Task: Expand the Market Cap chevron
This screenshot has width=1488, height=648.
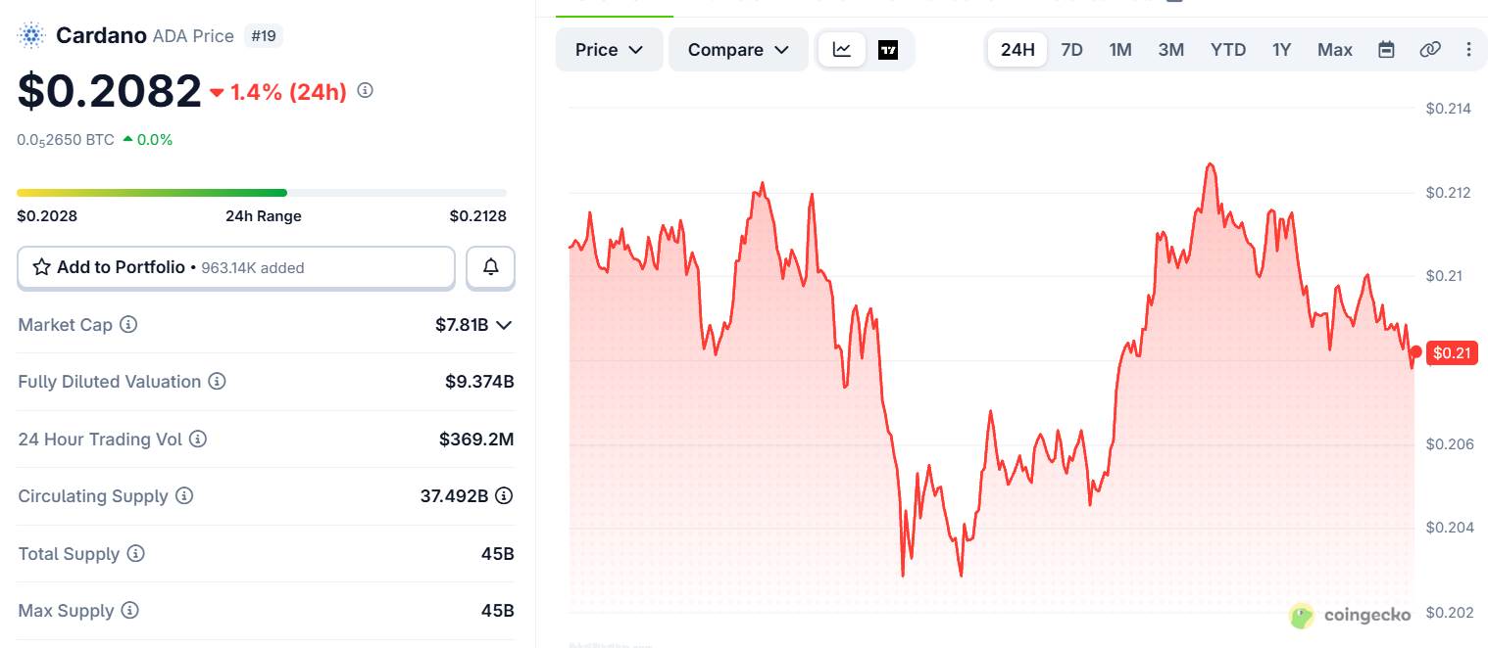Action: coord(504,325)
